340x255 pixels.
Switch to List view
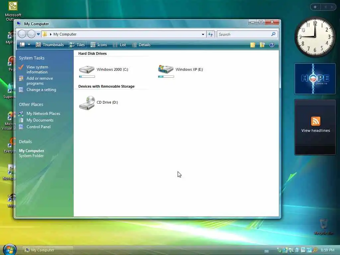click(119, 45)
